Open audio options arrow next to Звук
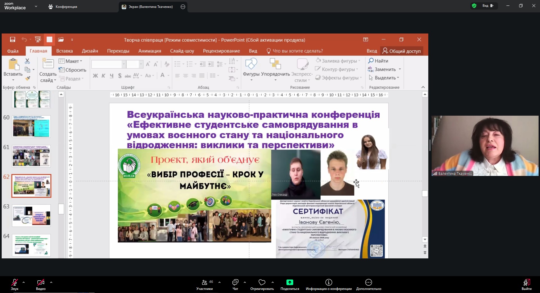 [x=24, y=282]
